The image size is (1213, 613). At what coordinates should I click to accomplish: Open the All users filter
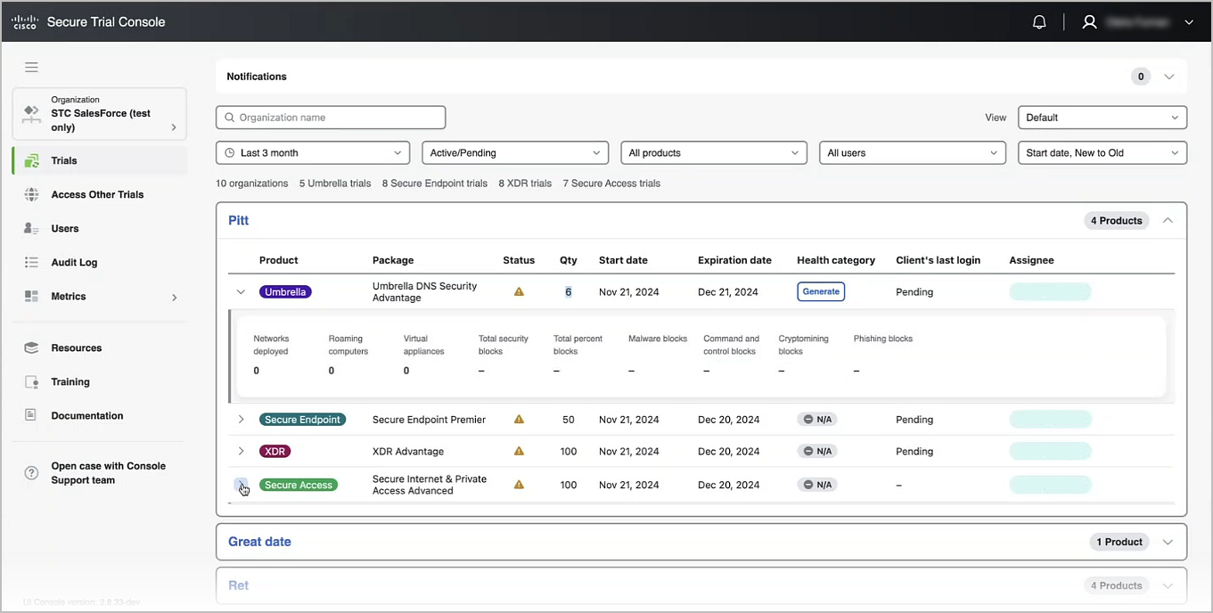[x=913, y=153]
